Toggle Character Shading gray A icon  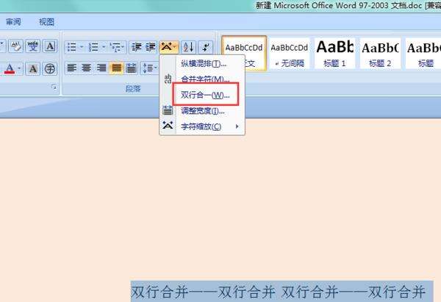[33, 68]
